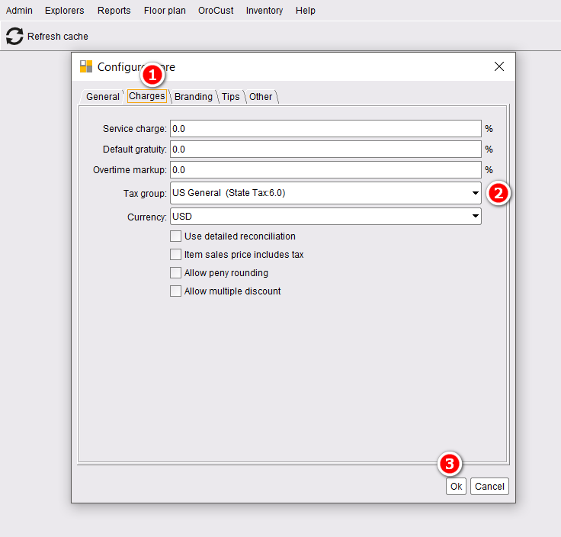Switch to the General tab

[103, 97]
